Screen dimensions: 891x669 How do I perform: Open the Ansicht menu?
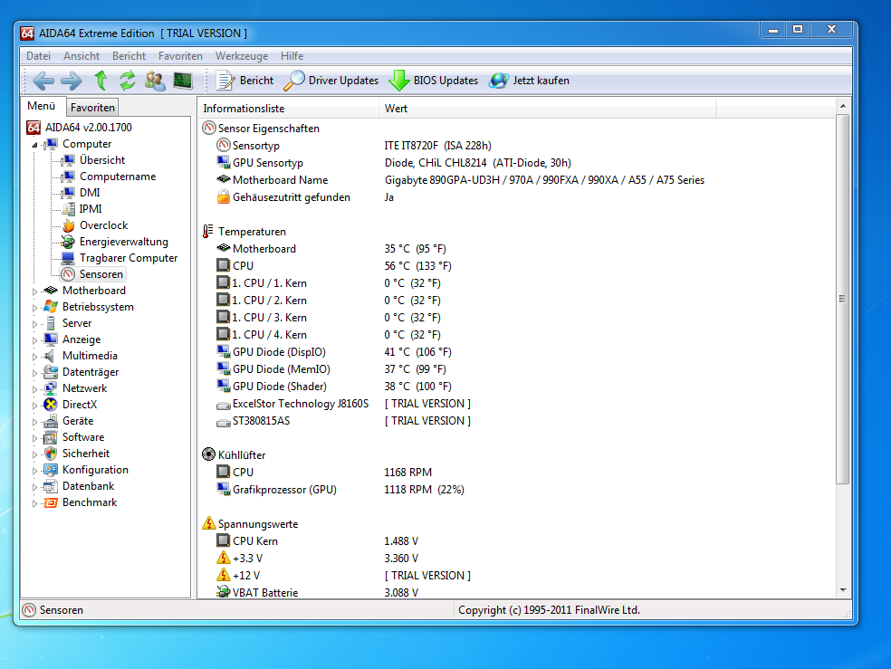81,55
